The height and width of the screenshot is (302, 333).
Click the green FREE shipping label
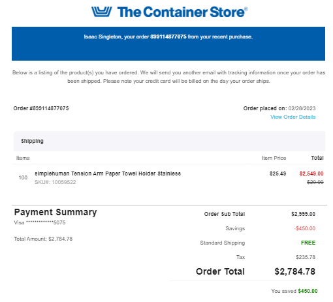[308, 243]
